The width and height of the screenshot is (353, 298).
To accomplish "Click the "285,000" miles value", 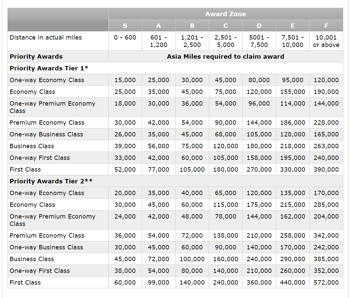I will 326,204.
